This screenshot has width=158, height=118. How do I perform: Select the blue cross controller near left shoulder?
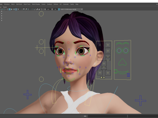(28, 94)
